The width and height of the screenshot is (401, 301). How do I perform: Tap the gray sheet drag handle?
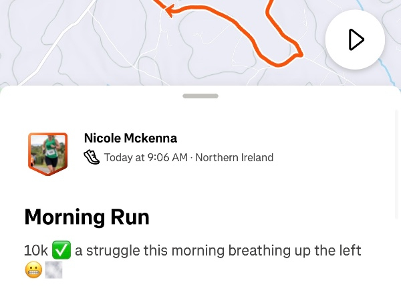click(200, 96)
